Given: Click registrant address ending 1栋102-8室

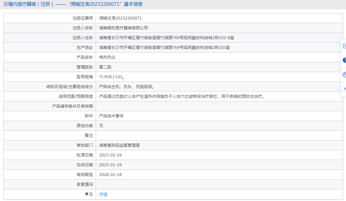Looking at the screenshot, I should coord(166,38).
